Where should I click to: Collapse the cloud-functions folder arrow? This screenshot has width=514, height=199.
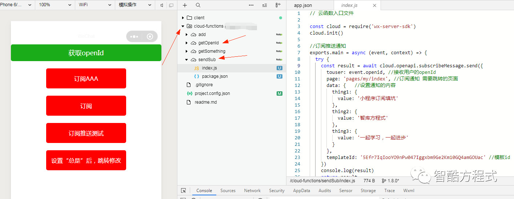(183, 26)
